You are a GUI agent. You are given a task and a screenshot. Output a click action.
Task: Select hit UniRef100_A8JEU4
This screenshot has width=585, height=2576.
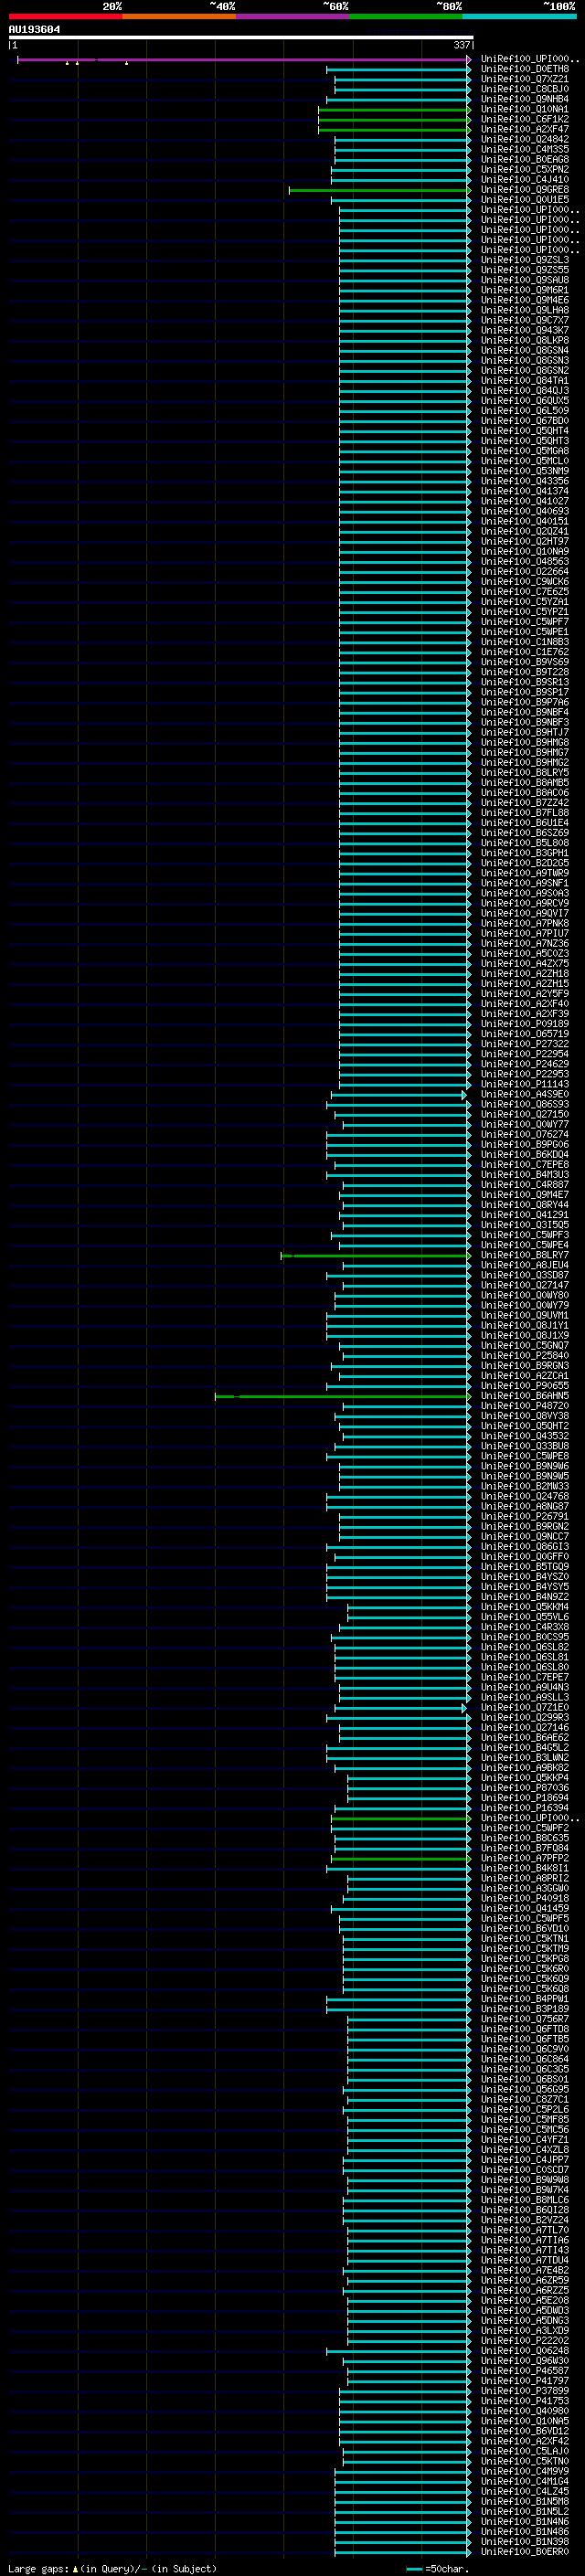[x=525, y=1265]
